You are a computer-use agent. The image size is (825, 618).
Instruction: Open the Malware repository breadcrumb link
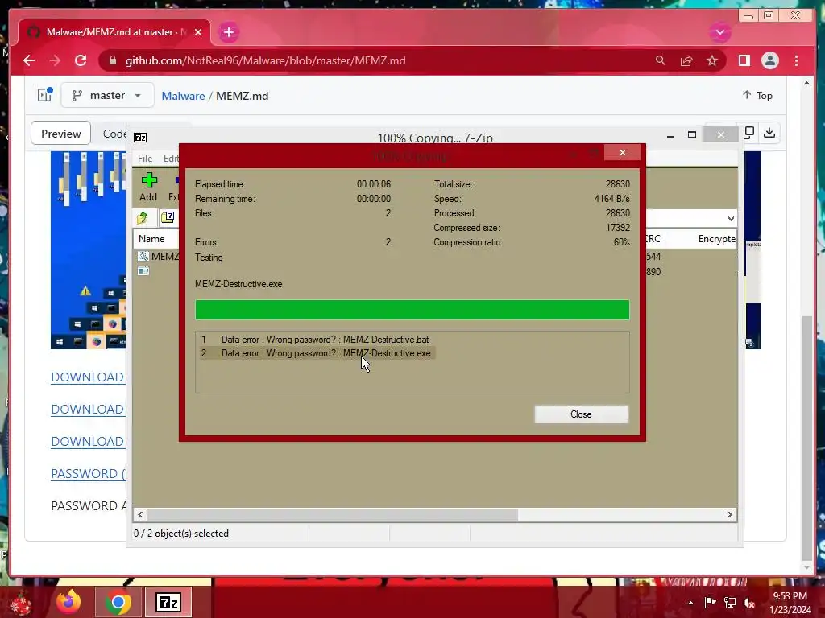pos(183,96)
